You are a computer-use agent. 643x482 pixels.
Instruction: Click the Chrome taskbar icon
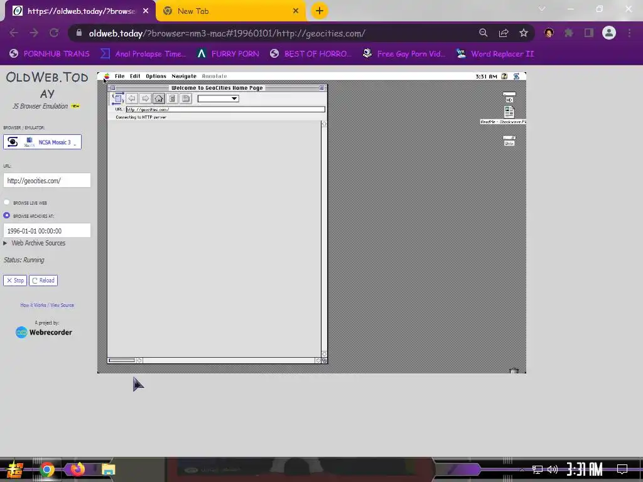[46, 469]
